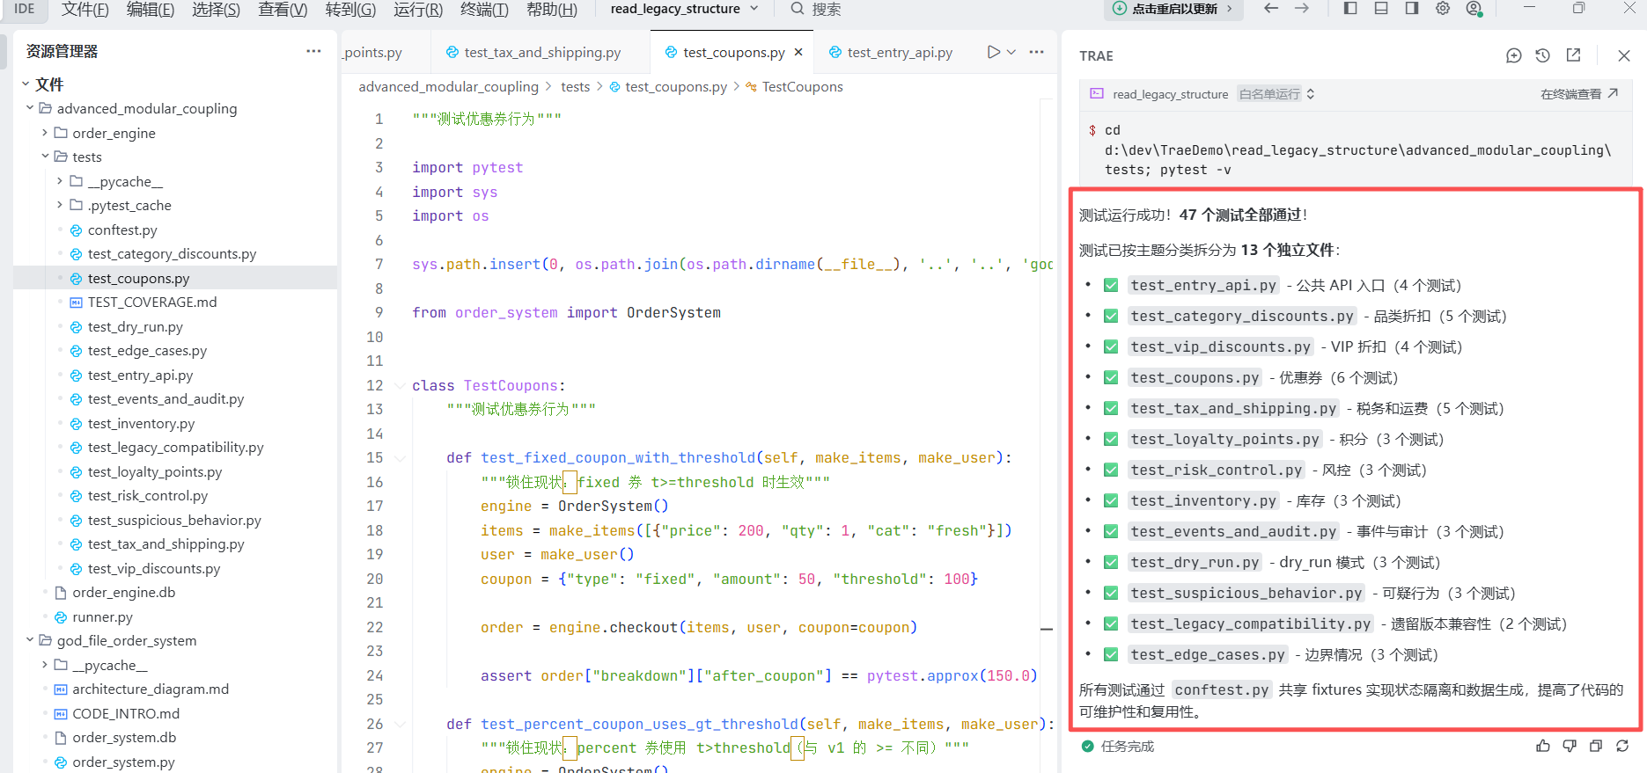Fold the TestCoupons class at line 12

[401, 385]
